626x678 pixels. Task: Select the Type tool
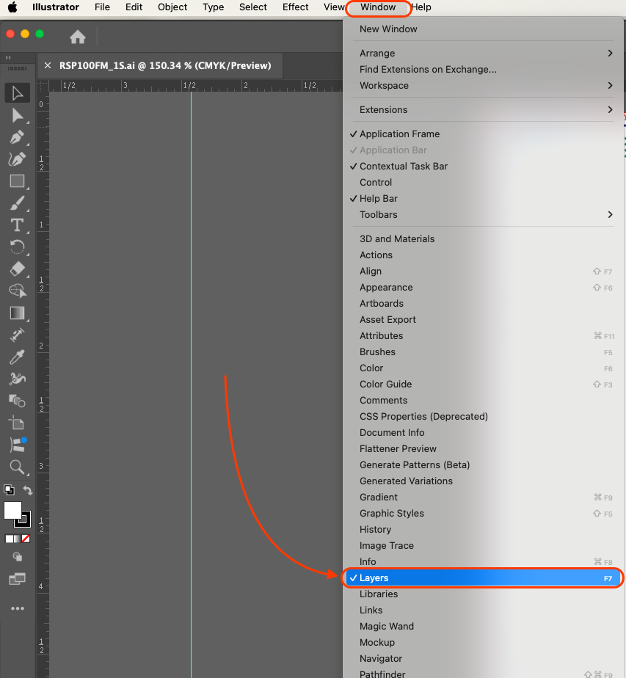(18, 225)
